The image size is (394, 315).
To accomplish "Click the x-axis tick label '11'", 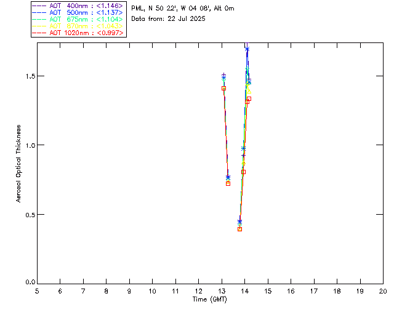I will click(175, 291).
